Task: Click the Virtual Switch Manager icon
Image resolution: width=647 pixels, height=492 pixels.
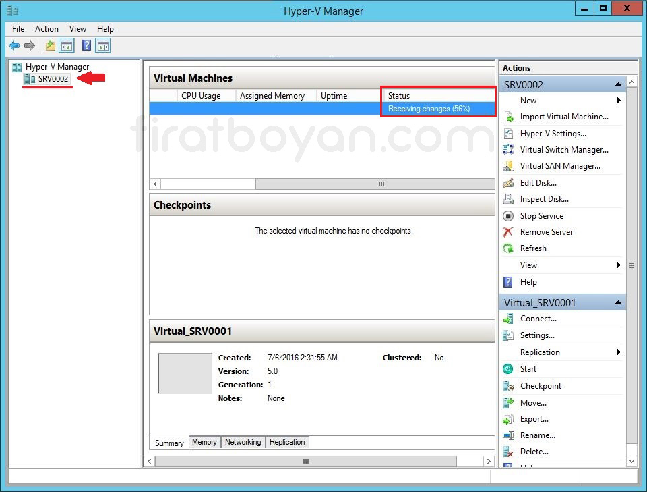Action: click(x=508, y=150)
